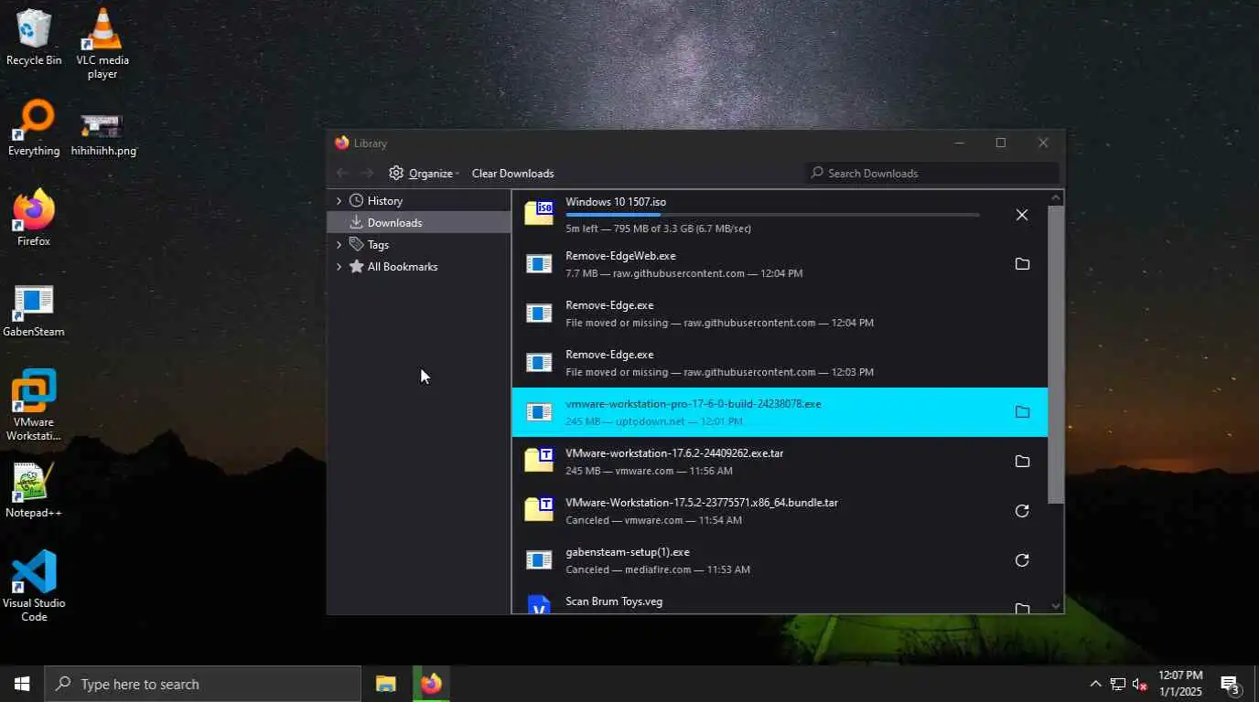The width and height of the screenshot is (1259, 702).
Task: Click the muted volume tray icon
Action: pyautogui.click(x=1140, y=684)
